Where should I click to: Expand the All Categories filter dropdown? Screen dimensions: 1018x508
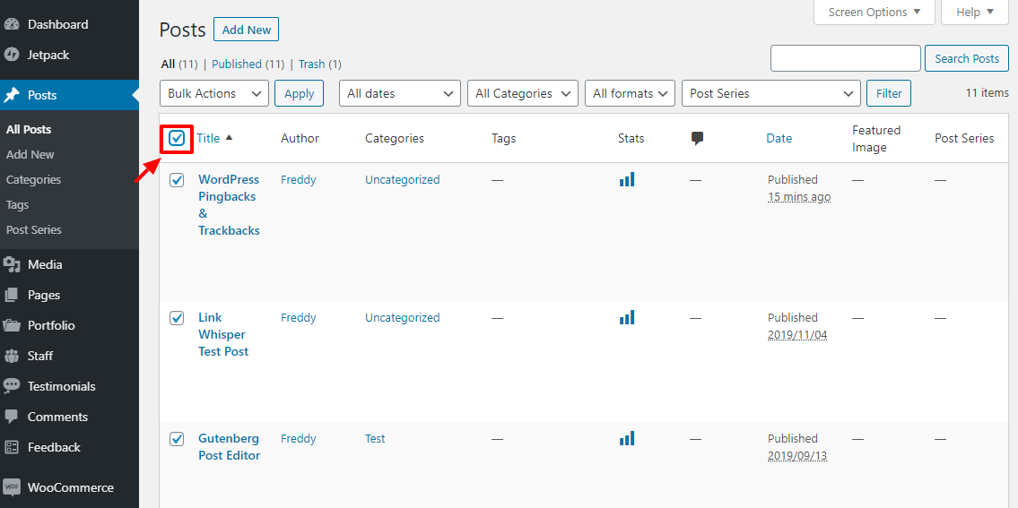526,93
